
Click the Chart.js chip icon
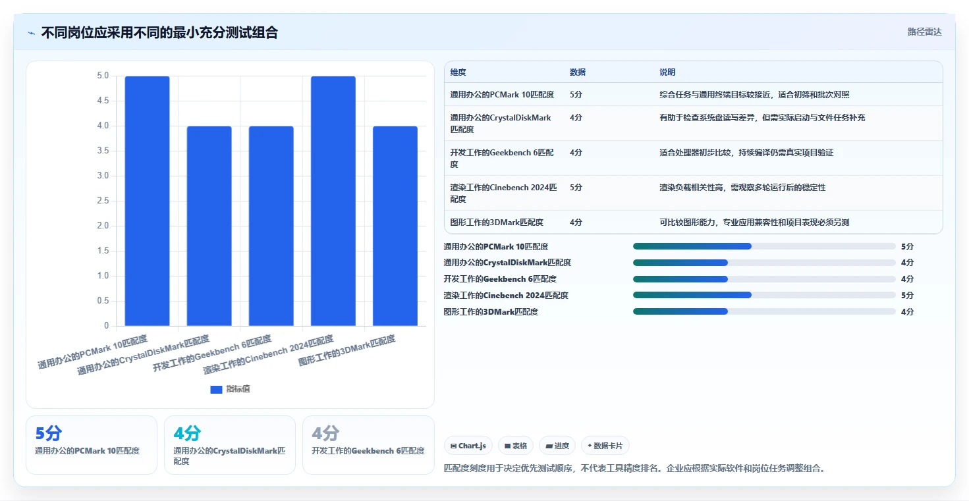point(454,446)
